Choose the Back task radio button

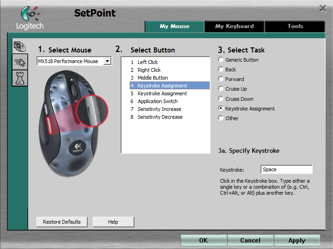221,69
